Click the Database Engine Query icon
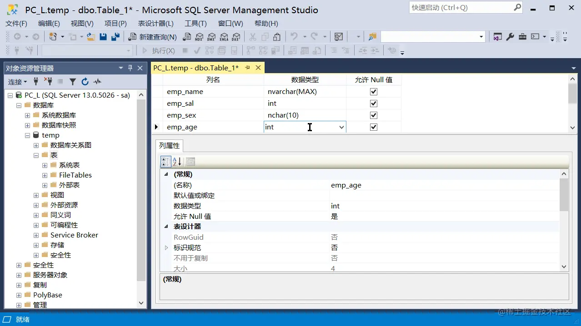 tap(187, 37)
